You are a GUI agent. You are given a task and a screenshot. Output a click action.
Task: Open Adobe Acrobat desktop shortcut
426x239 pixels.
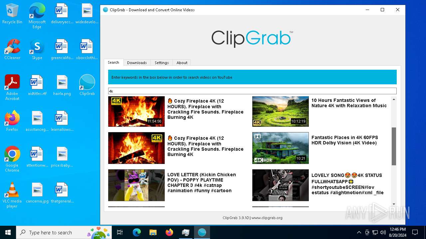pyautogui.click(x=12, y=88)
